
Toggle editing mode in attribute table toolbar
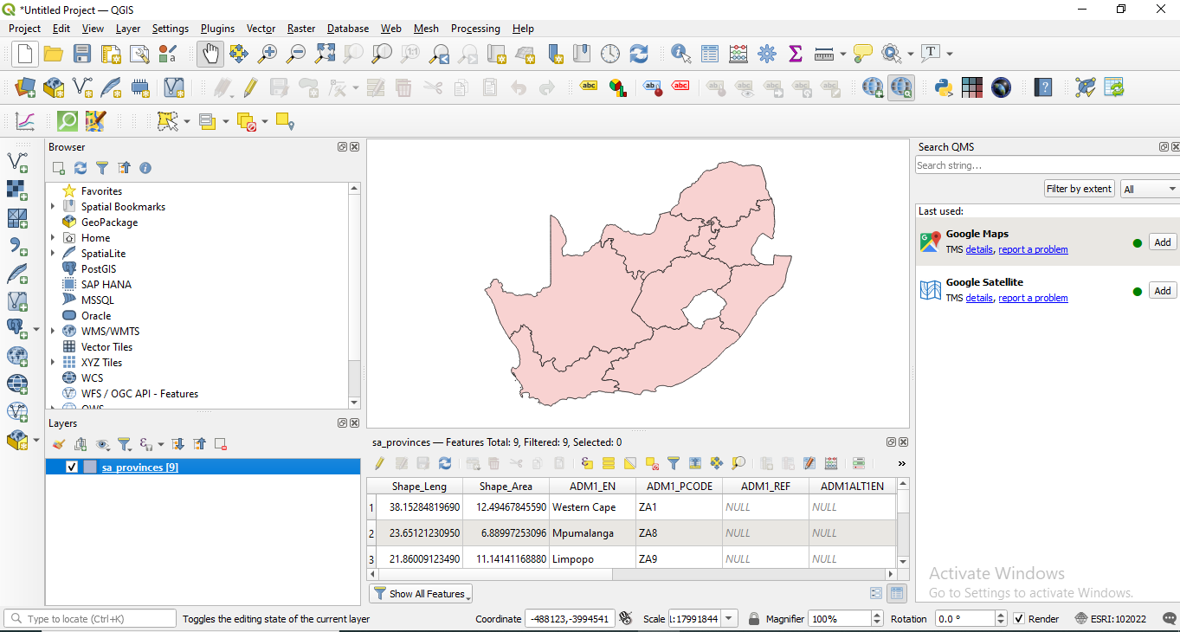tap(379, 463)
